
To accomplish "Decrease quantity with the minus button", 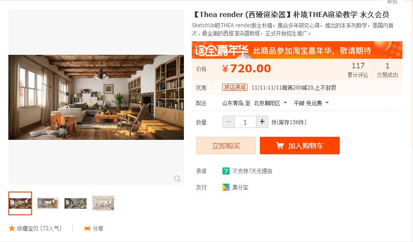I will pos(229,122).
